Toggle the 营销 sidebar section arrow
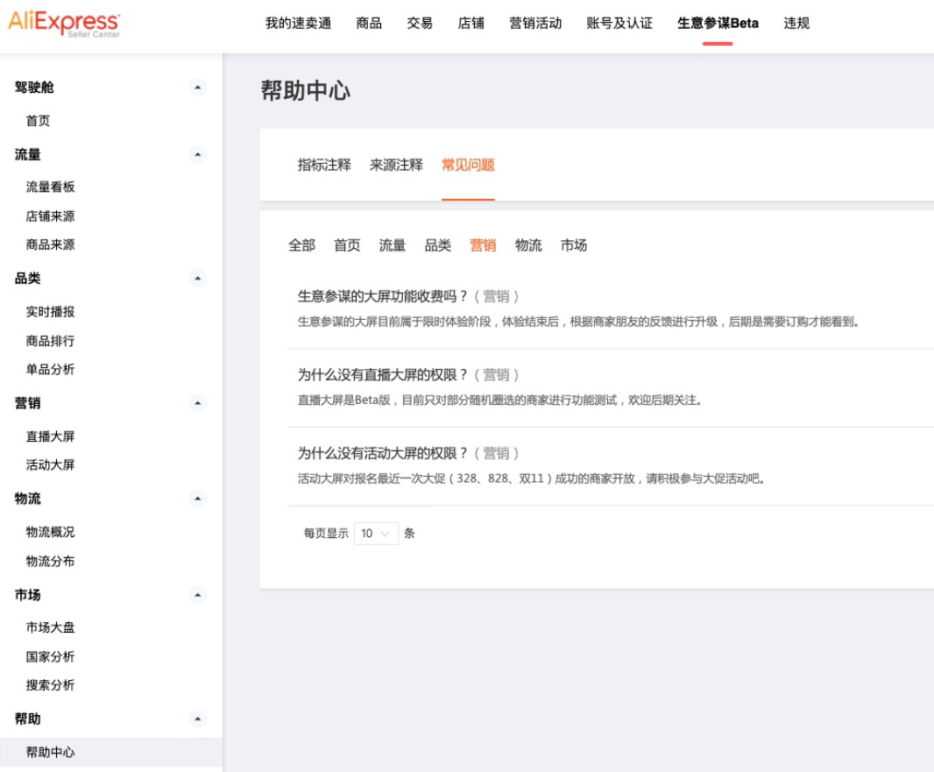This screenshot has height=772, width=934. (x=198, y=403)
